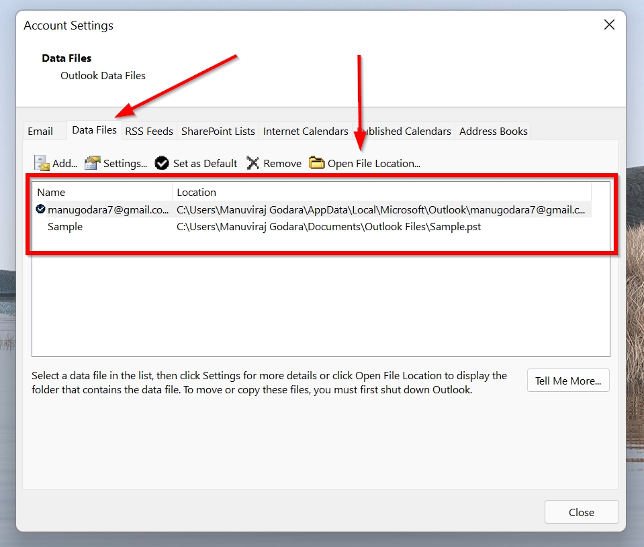
Task: Click the default checkmark badge beside manugodara7@gmail.co
Action: click(x=40, y=209)
